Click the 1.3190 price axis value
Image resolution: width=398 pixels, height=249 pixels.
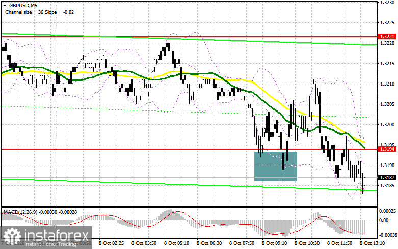coord(387,165)
